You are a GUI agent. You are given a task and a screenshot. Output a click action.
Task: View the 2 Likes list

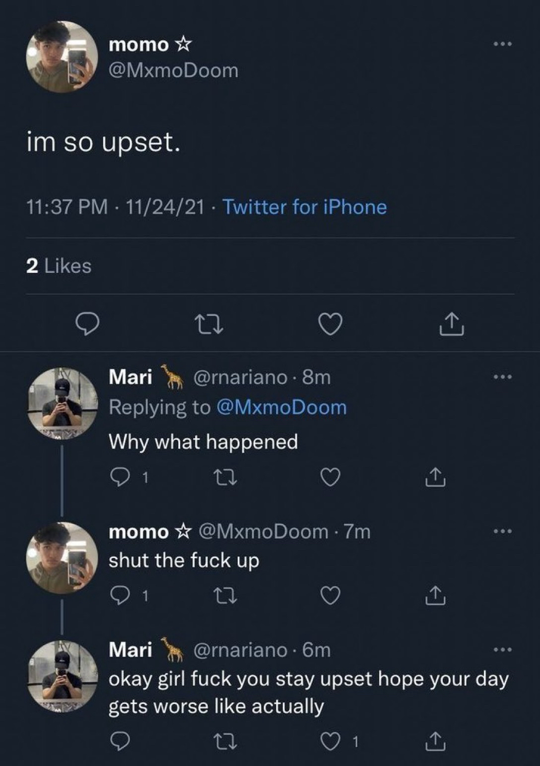click(x=59, y=266)
